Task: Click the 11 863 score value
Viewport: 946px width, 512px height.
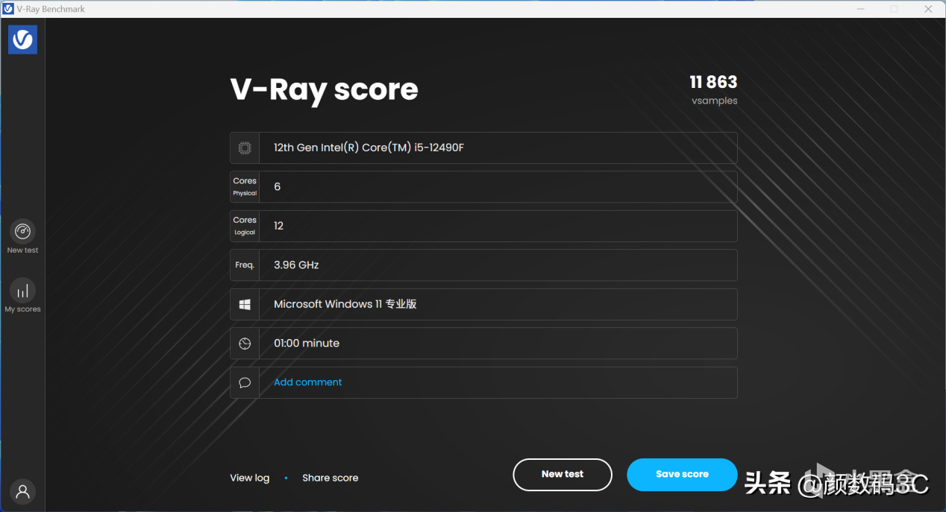Action: point(713,82)
